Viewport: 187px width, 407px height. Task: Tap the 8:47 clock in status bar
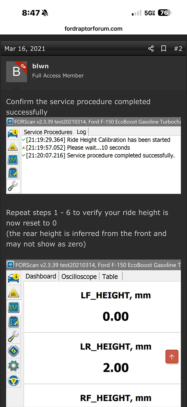(31, 13)
